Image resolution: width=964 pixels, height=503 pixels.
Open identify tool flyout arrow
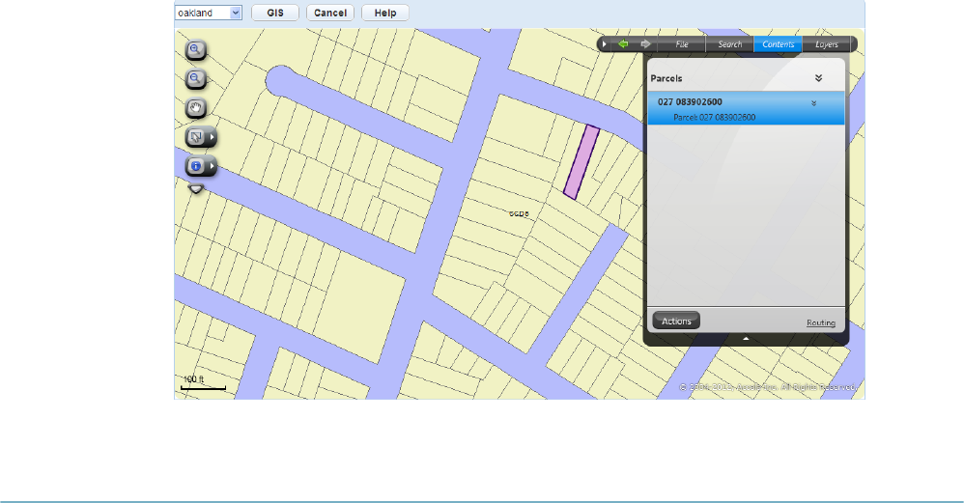click(x=213, y=166)
